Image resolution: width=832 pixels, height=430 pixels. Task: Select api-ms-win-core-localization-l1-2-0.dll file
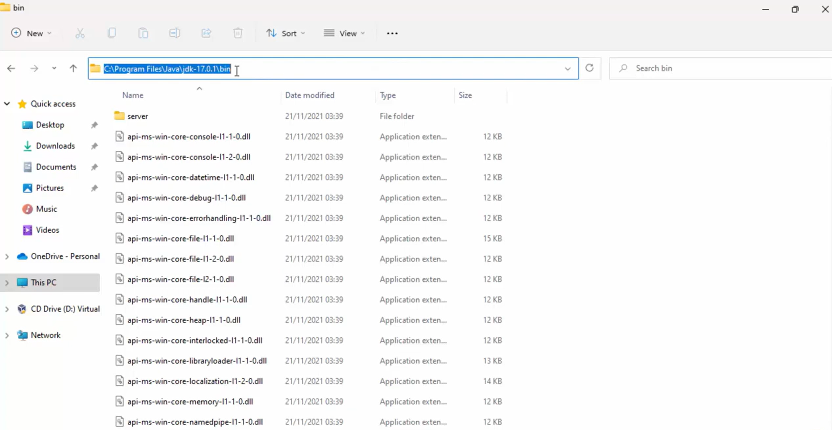(195, 381)
